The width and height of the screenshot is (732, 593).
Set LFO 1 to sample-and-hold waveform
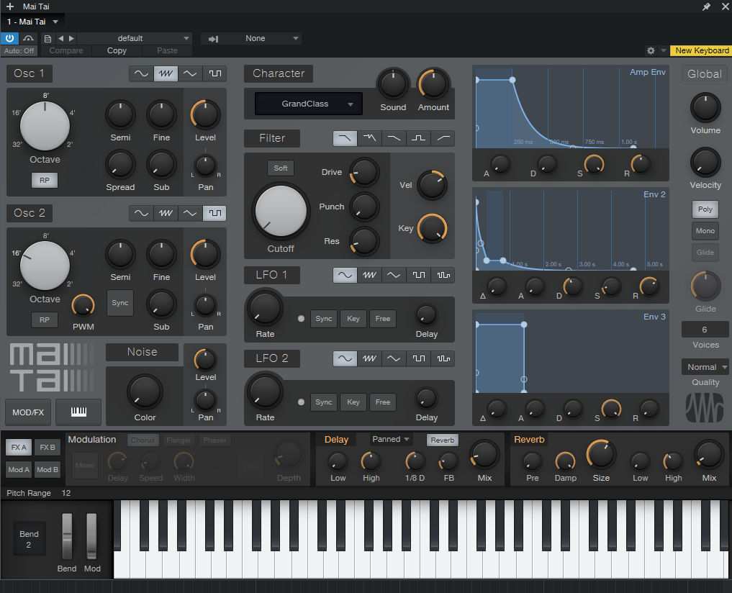click(443, 275)
